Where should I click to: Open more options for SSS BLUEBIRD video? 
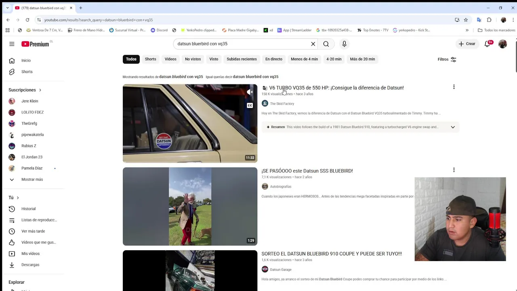pyautogui.click(x=454, y=170)
